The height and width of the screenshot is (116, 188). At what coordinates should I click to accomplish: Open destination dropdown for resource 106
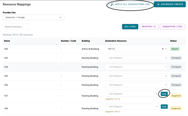point(166,85)
